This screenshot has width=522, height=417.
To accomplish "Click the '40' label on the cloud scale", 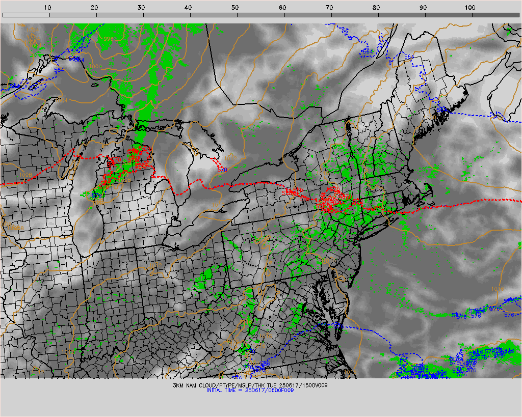I will [188, 8].
